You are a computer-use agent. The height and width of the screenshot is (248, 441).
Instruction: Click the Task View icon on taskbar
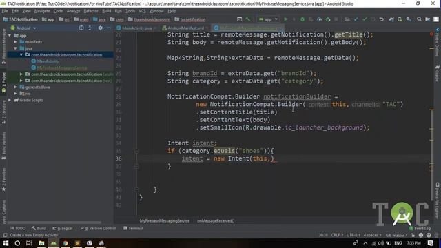29,243
